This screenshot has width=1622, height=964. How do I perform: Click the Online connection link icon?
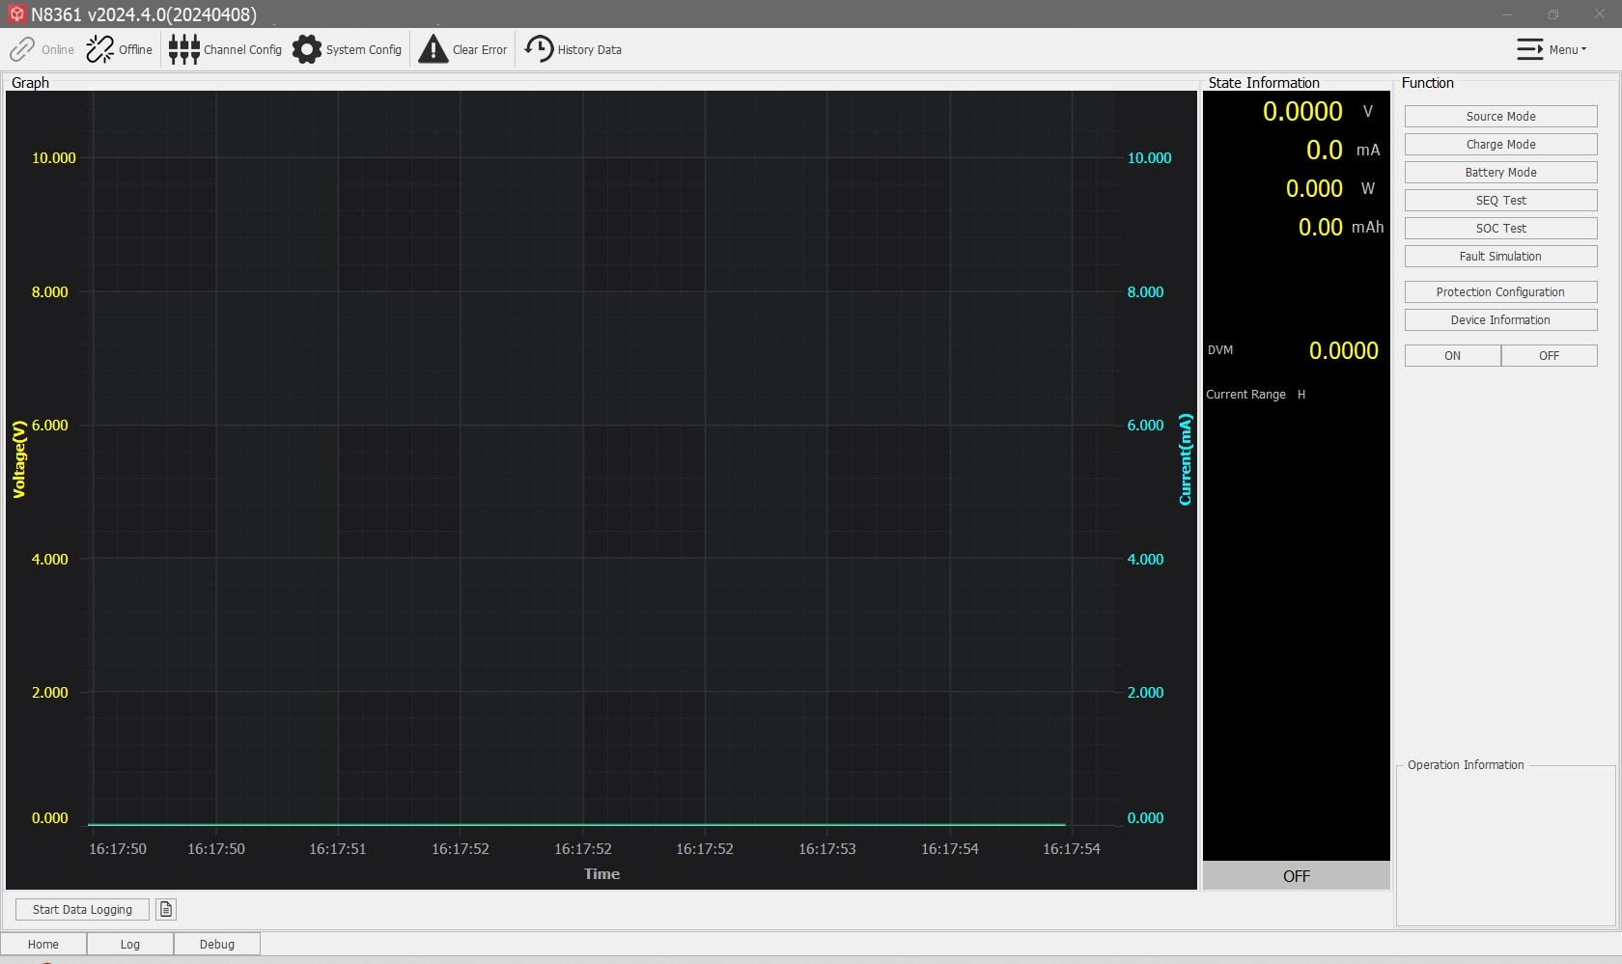pos(22,49)
